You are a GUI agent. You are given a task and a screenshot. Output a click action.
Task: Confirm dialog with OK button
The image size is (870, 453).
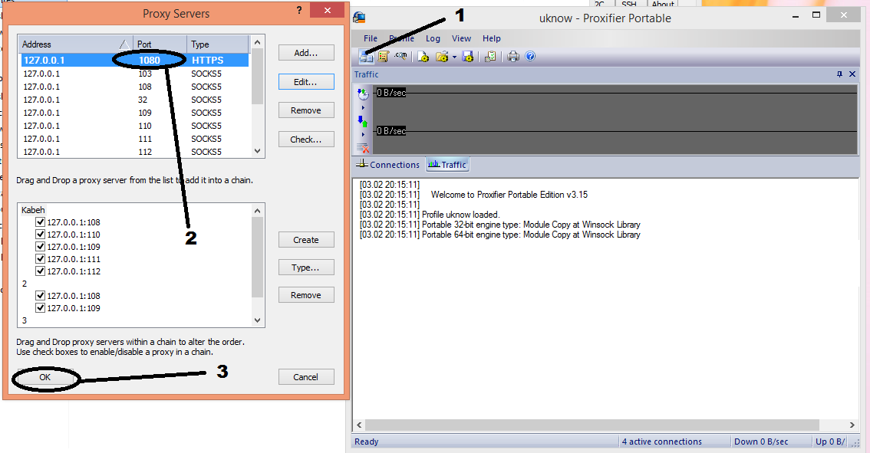tap(45, 377)
